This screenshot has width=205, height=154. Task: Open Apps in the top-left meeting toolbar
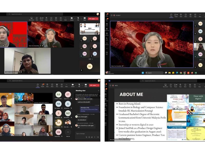pos(61,18)
